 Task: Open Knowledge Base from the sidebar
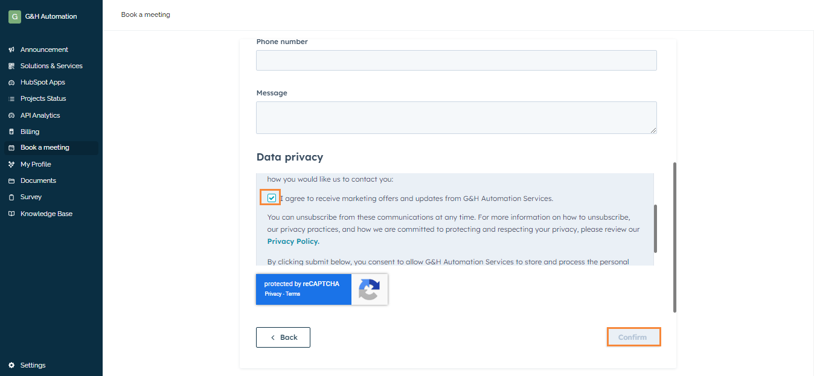coord(46,214)
